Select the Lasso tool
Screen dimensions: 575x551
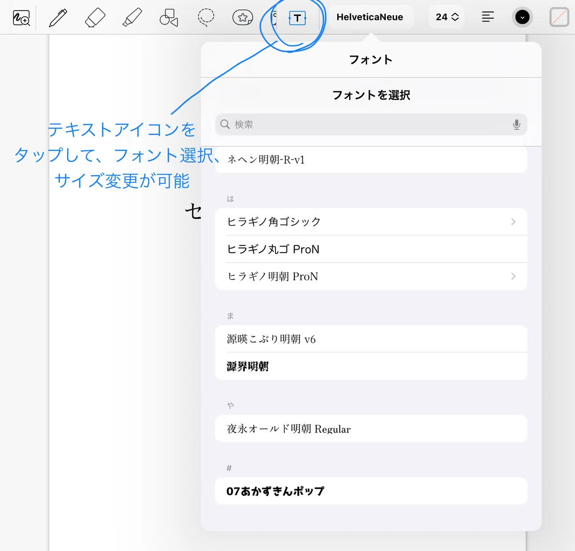point(206,18)
